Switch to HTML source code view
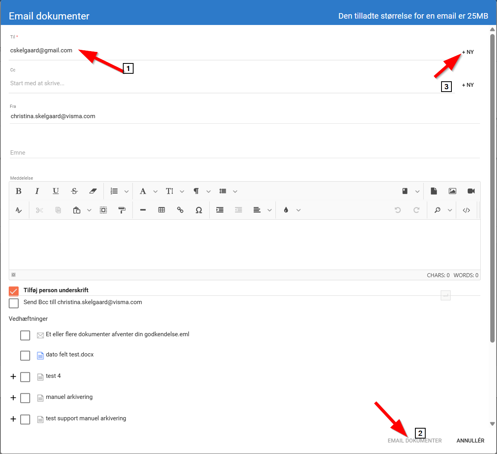This screenshot has width=497, height=454. click(466, 210)
